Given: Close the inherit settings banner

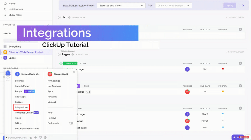Looking at the screenshot, I should click(243, 6).
